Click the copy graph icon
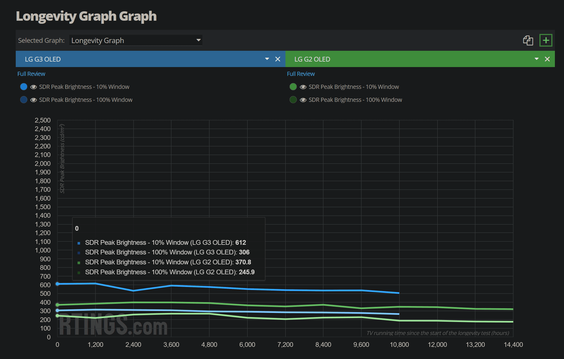 528,40
